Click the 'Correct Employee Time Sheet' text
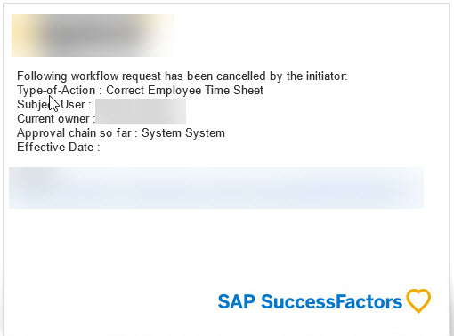Viewport: 454px width, 336px height. pyautogui.click(x=184, y=90)
